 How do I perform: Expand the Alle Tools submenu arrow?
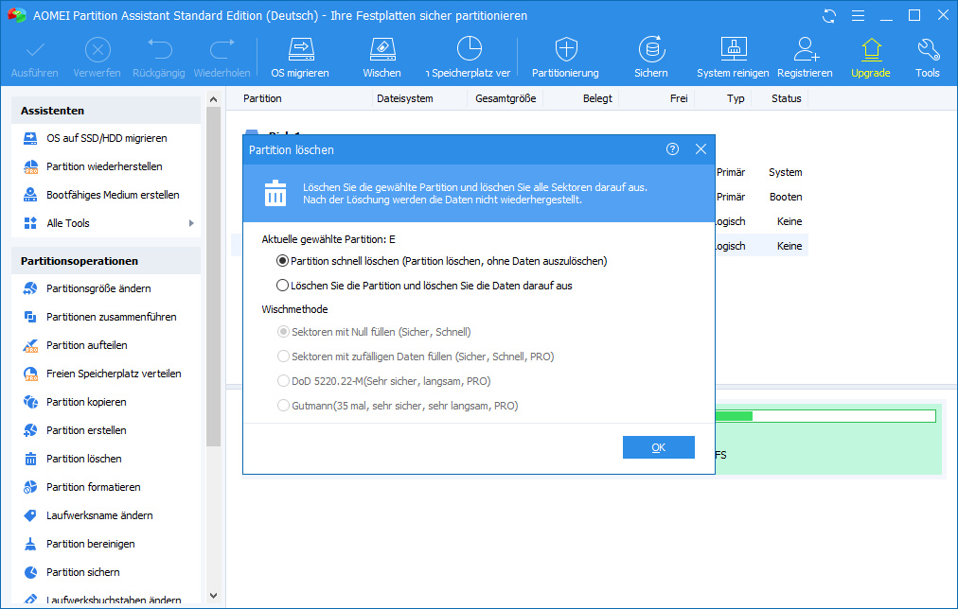tap(191, 223)
